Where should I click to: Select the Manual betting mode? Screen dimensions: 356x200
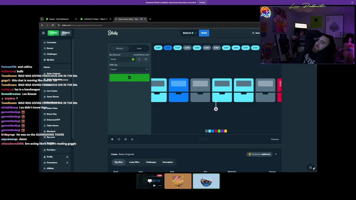pos(120,48)
